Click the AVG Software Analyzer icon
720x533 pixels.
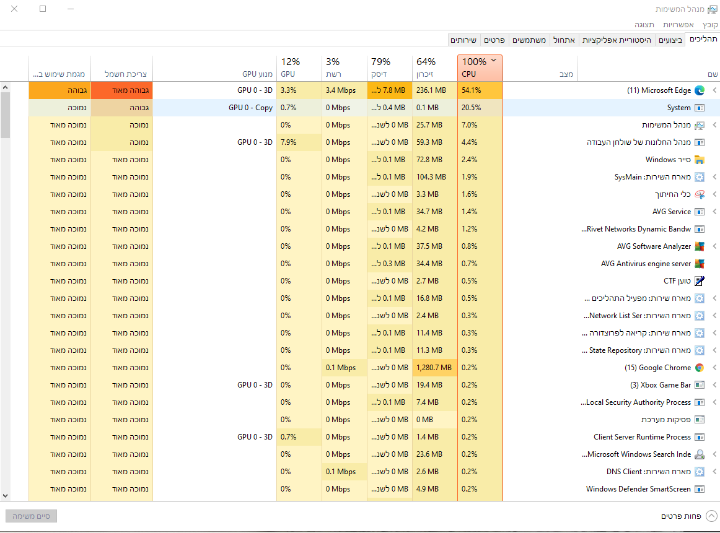tap(700, 246)
